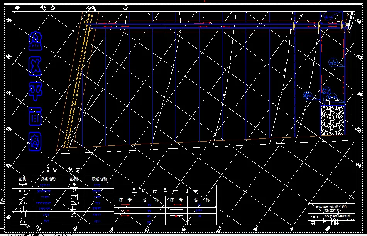Switch to the 模型 model tab
This screenshot has width=367, height=236.
click(31, 235)
